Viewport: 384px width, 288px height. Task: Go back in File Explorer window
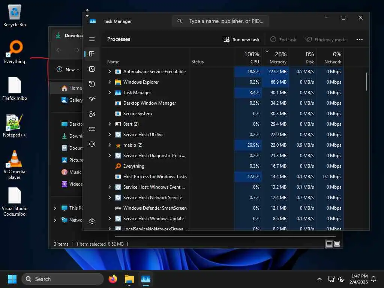[x=59, y=50]
